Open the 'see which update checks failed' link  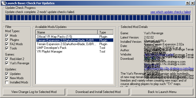pos(170,12)
